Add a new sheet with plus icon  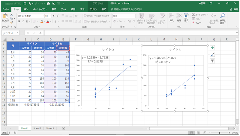[63, 128]
